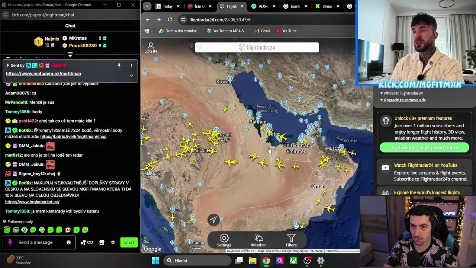Open the tab search dropdown arrow
This screenshot has width=476, height=268.
tap(147, 6)
